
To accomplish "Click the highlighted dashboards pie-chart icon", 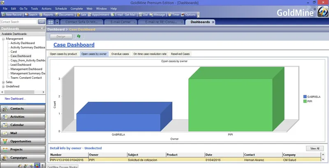I will pos(37,166).
